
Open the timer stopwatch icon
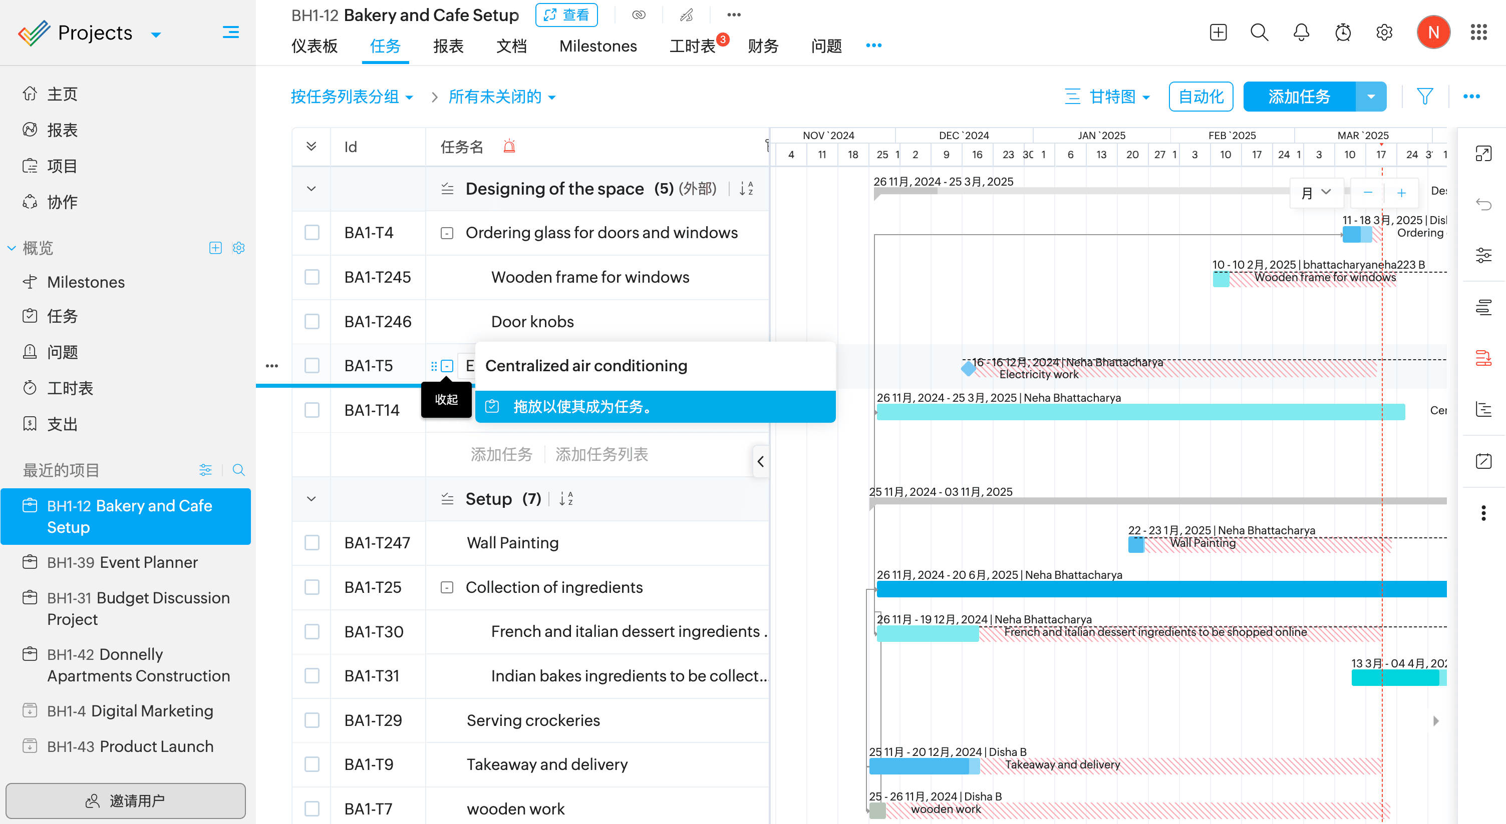pyautogui.click(x=1343, y=32)
